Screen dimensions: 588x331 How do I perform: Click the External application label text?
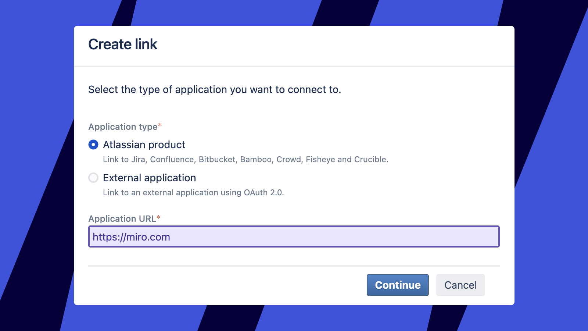coord(149,178)
